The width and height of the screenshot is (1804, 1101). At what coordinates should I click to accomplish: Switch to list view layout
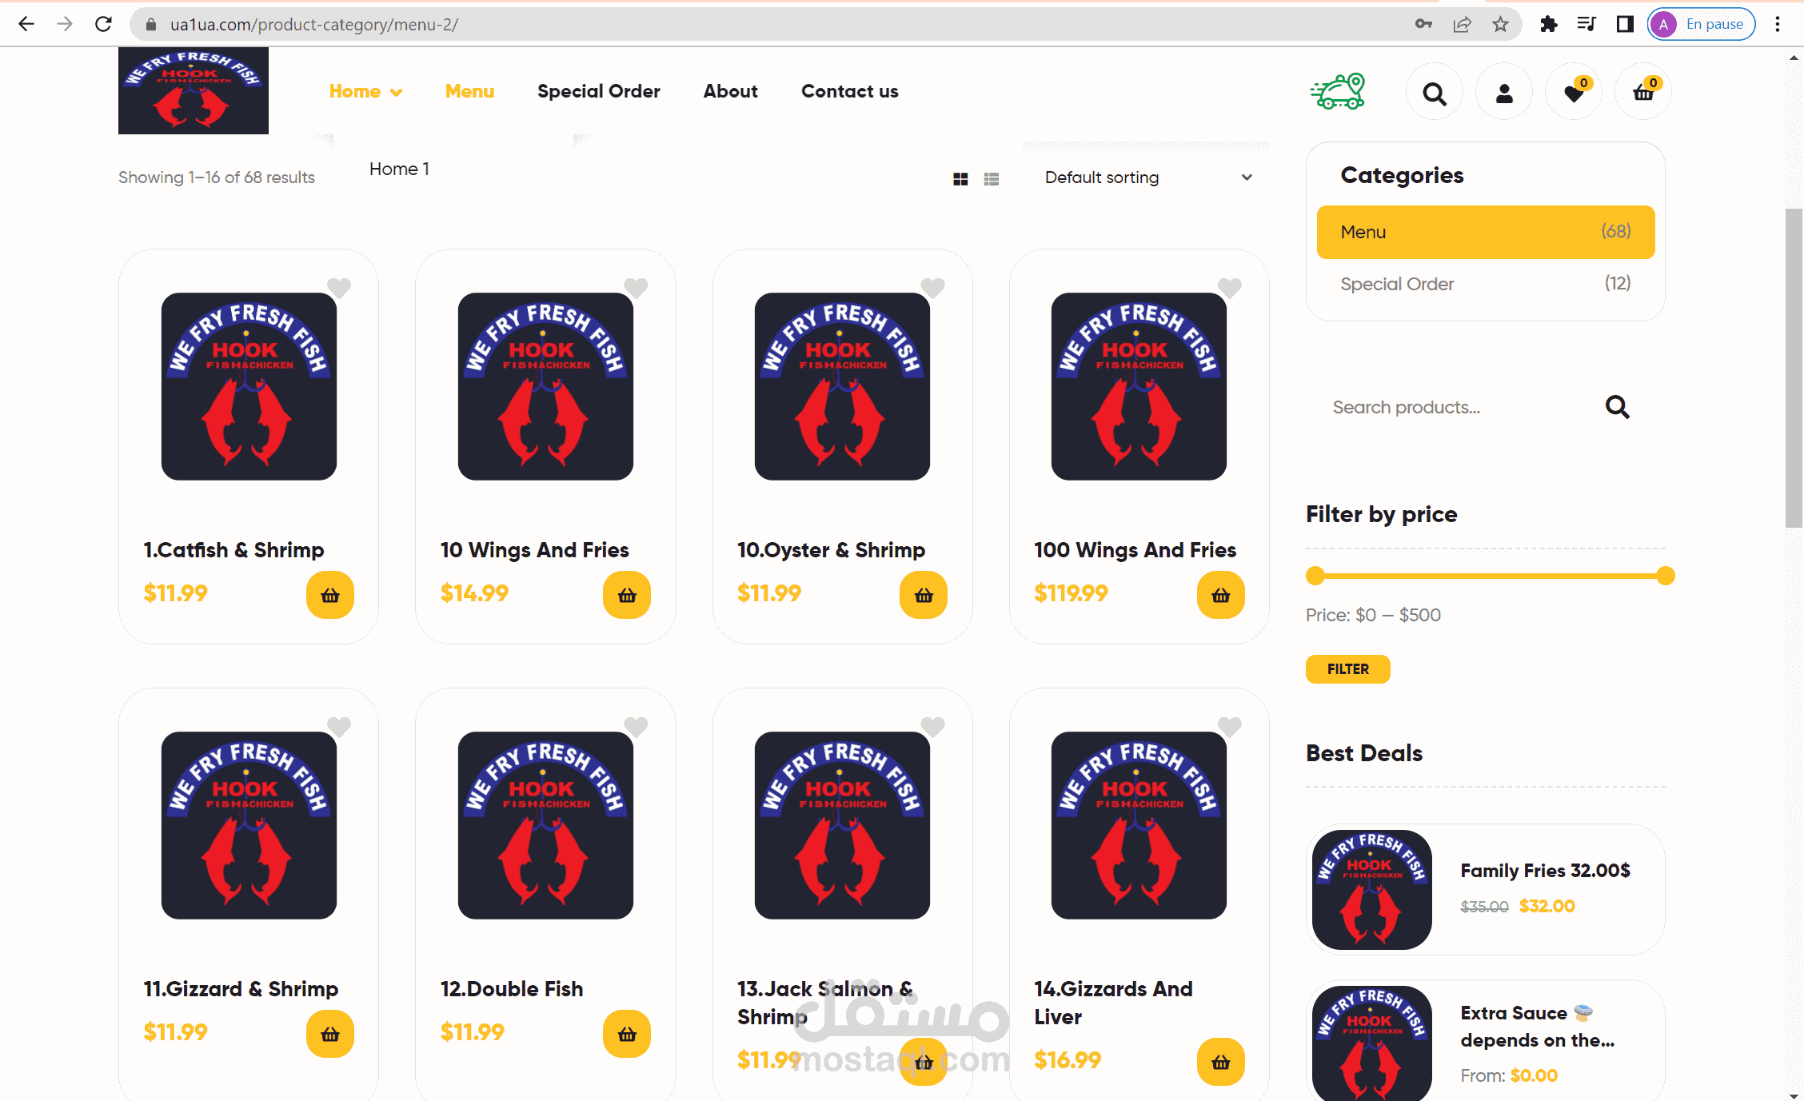pyautogui.click(x=992, y=179)
